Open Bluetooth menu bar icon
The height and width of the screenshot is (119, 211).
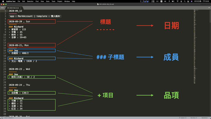[x=169, y=1]
